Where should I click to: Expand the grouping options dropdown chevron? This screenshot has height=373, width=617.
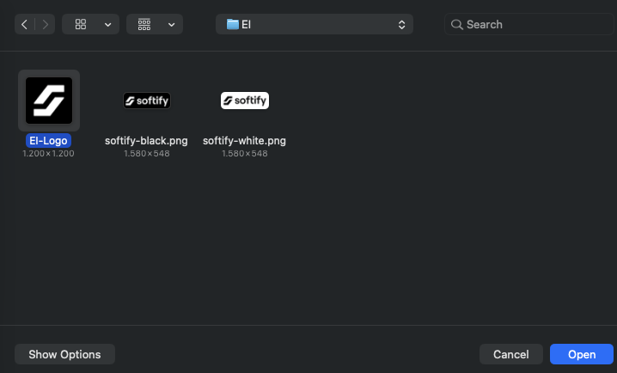tap(171, 24)
